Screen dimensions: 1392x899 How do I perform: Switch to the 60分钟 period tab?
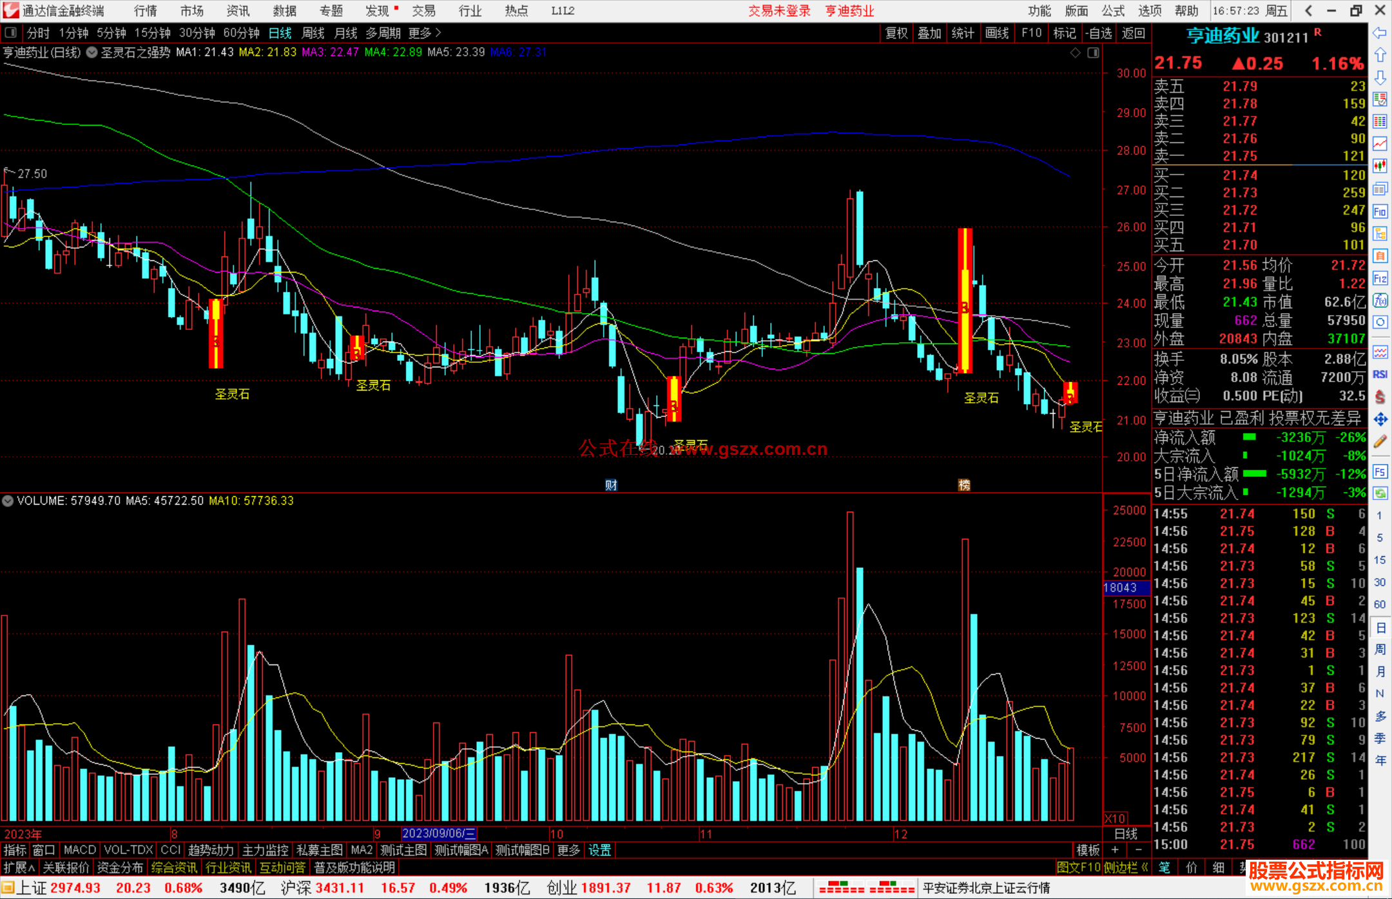click(241, 33)
